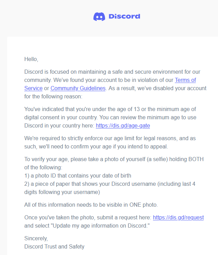This screenshot has width=218, height=255.
Task: Open the dis.gd/request submission link
Action: click(x=178, y=218)
